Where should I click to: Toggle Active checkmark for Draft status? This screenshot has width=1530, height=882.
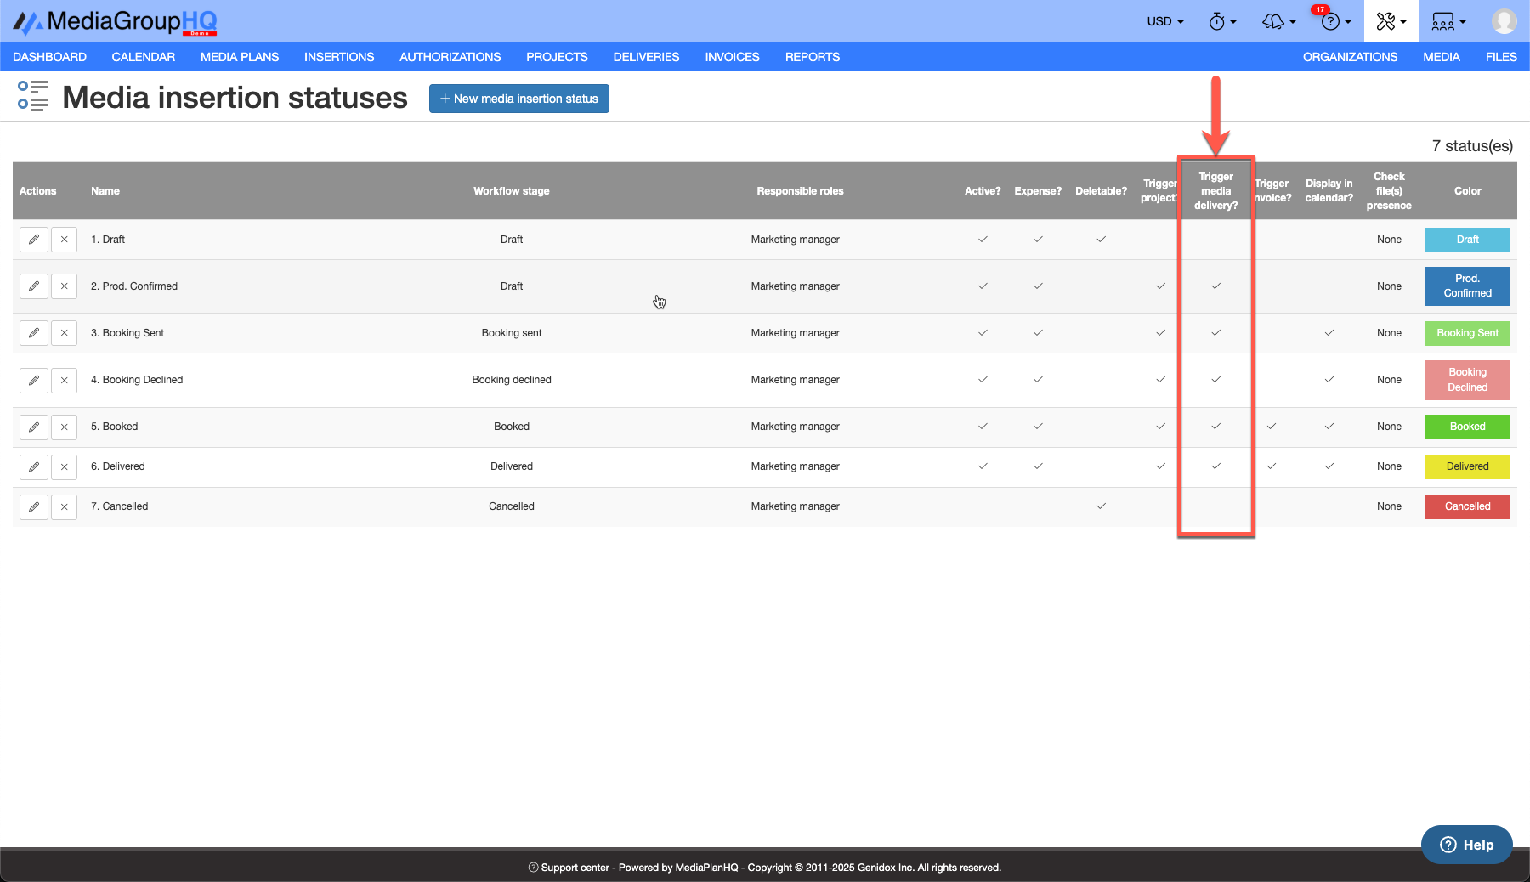[983, 240]
